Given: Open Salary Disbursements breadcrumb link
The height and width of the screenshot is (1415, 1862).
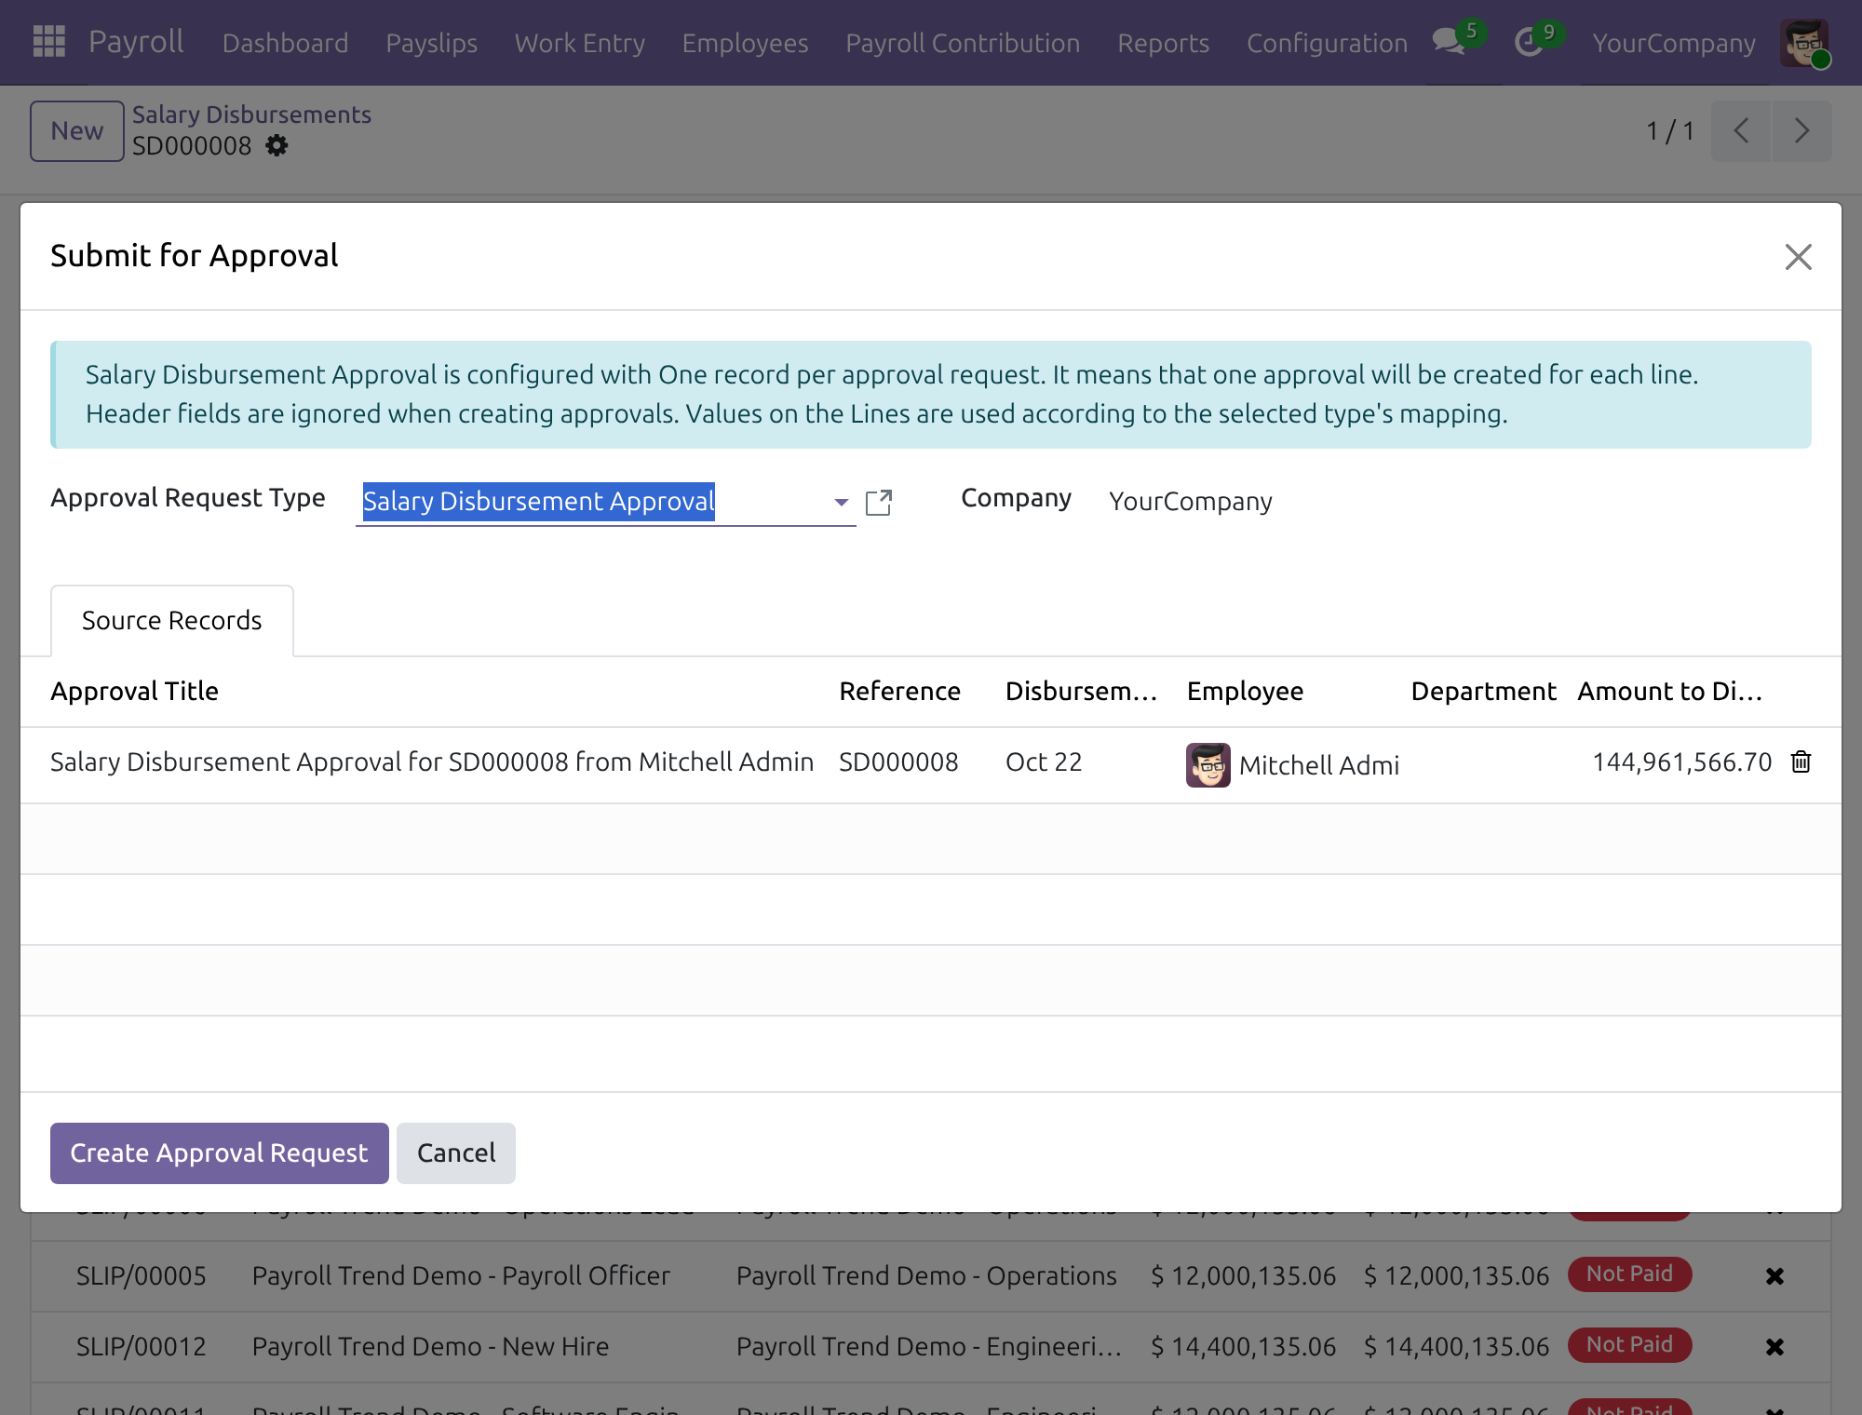Looking at the screenshot, I should click(251, 115).
